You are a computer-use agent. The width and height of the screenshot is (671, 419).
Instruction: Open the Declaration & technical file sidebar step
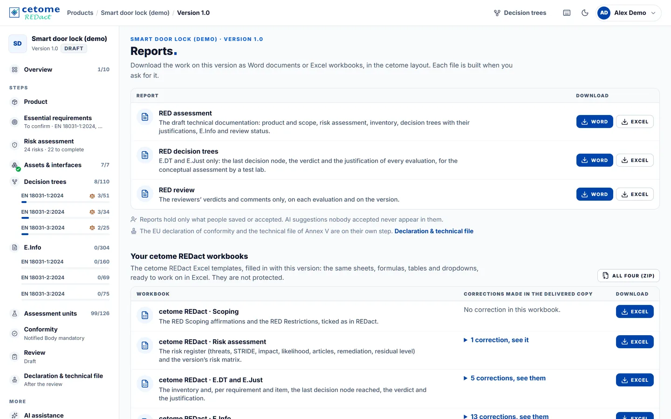[60, 380]
